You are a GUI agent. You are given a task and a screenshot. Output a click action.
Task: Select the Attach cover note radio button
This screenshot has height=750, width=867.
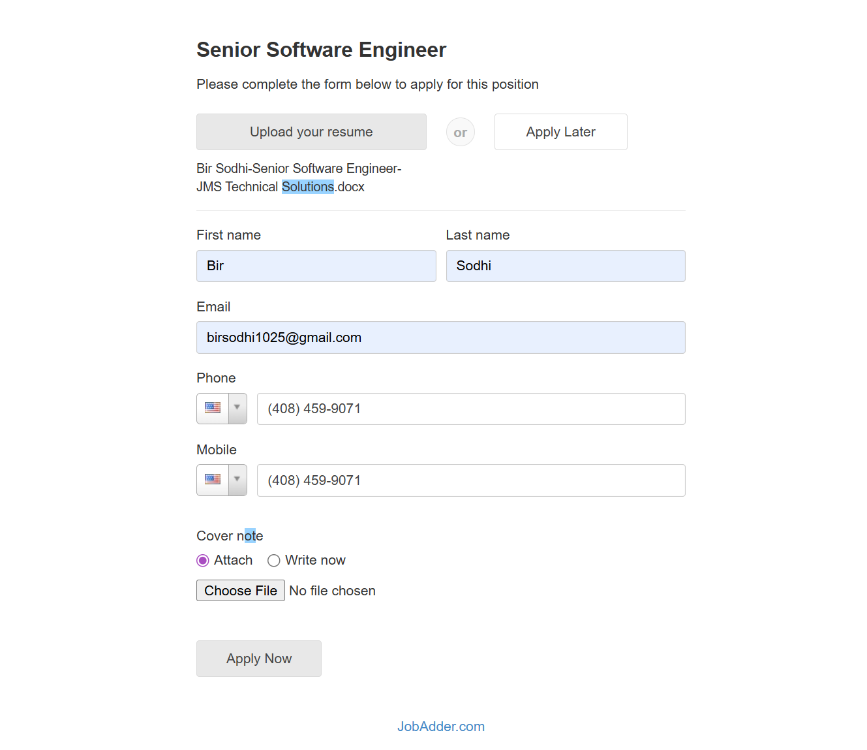click(x=203, y=561)
